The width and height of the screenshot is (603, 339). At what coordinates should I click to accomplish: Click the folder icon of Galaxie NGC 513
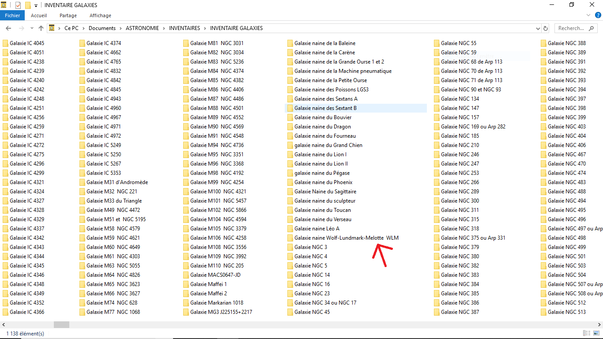click(x=543, y=312)
